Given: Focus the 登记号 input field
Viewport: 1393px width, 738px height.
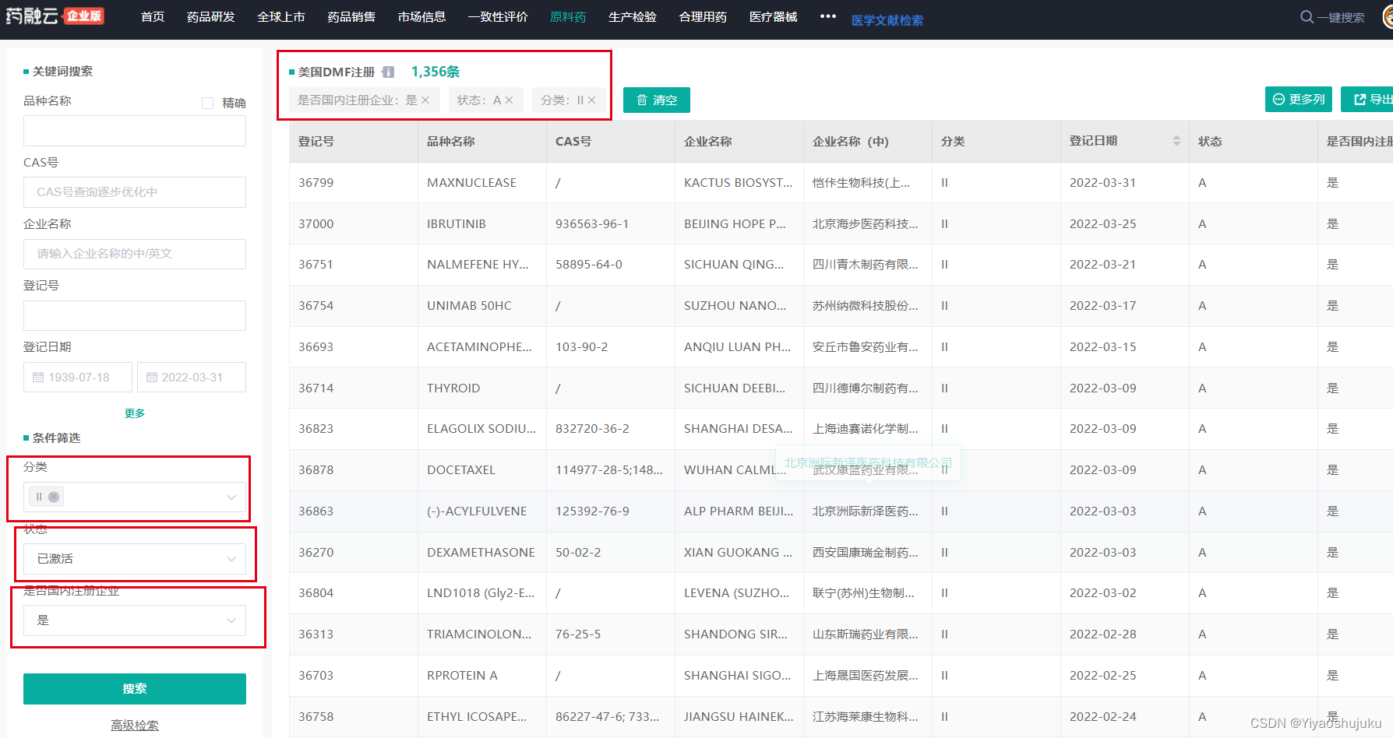Looking at the screenshot, I should [135, 315].
